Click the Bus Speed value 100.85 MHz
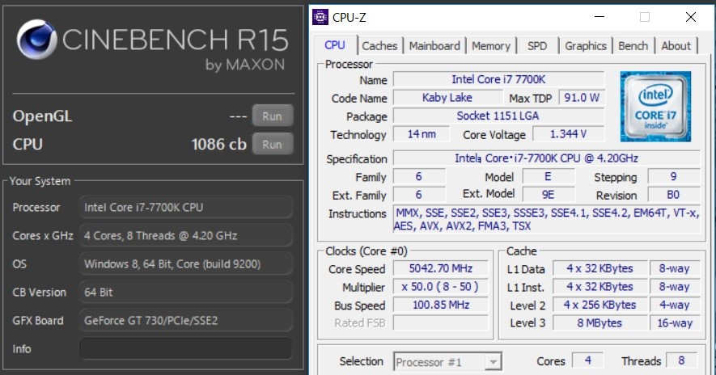The width and height of the screenshot is (716, 375). pyautogui.click(x=441, y=305)
